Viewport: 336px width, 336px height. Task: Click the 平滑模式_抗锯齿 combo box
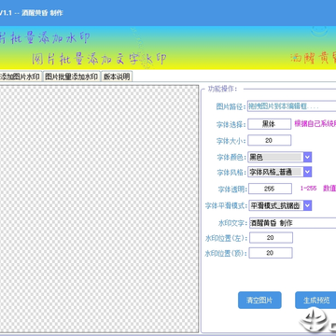click(280, 205)
